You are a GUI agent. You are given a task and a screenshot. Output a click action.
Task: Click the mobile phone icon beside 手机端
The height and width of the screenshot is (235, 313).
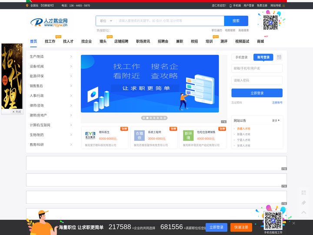tap(230, 6)
